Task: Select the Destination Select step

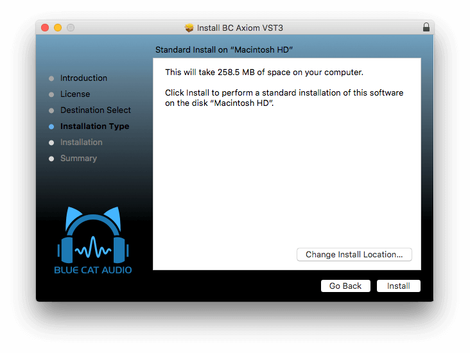Action: [96, 110]
